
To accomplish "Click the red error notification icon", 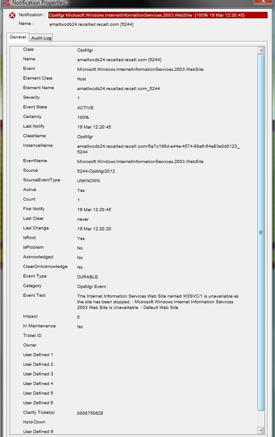I will coord(12,15).
